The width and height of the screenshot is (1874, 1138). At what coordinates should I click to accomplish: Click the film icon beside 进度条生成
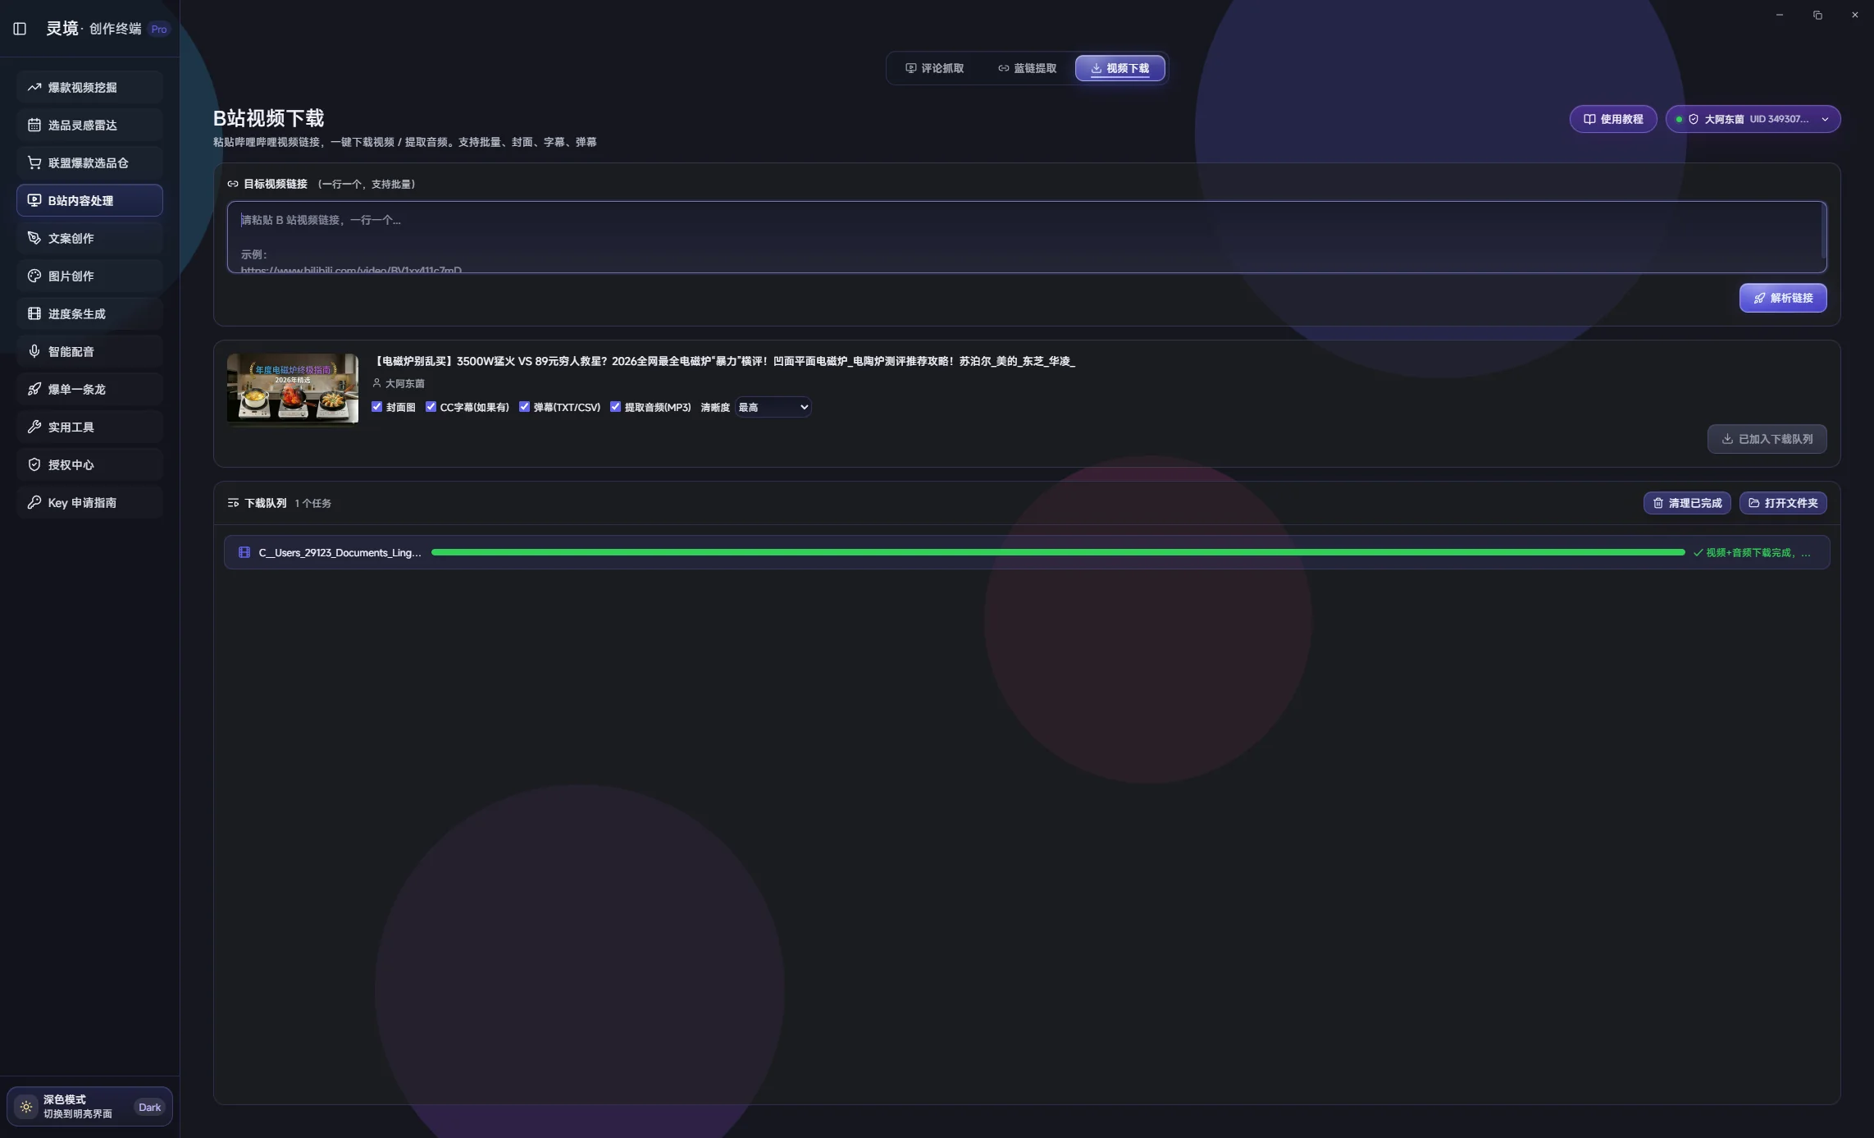34,313
